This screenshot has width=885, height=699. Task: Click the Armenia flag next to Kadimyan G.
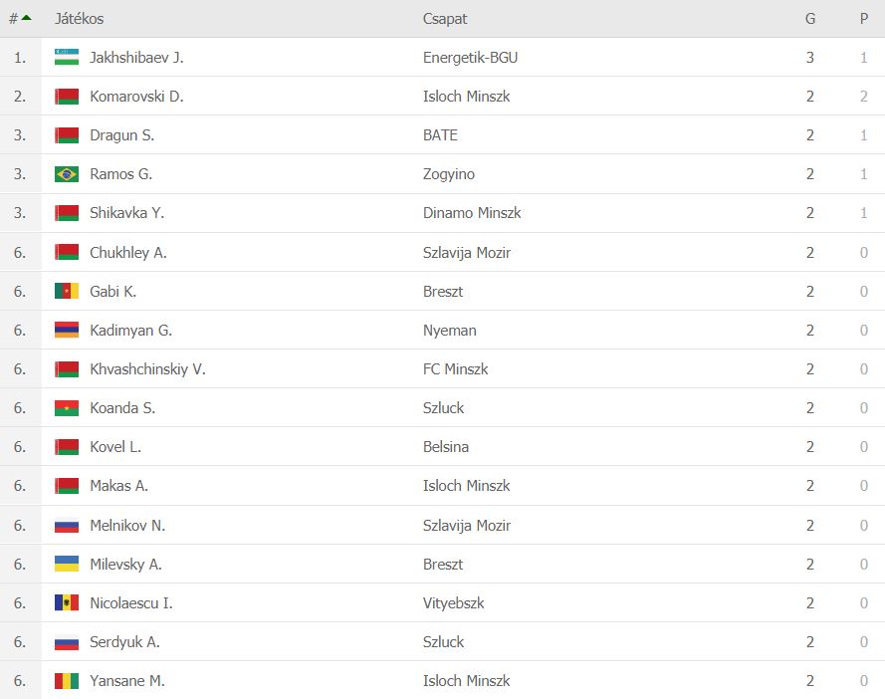[67, 330]
